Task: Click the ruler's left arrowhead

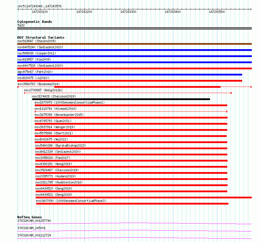Action: [18, 9]
